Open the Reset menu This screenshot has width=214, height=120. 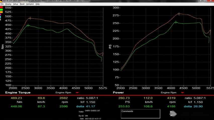[22, 4]
